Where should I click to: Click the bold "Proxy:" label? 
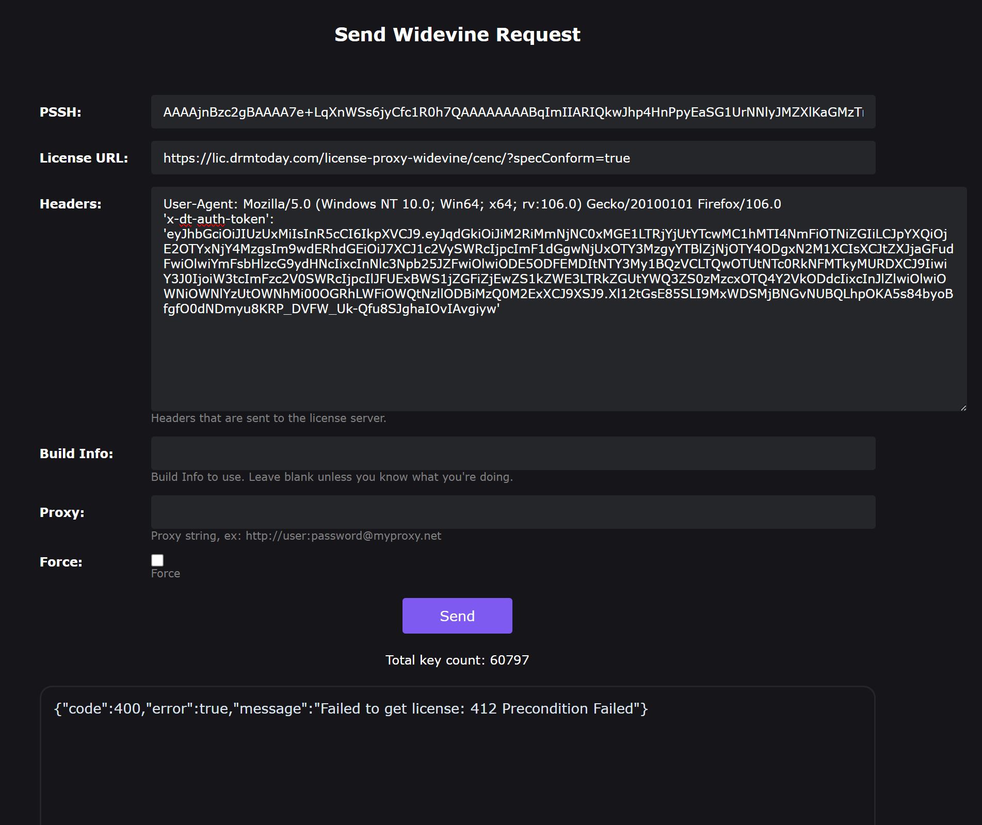tap(62, 513)
